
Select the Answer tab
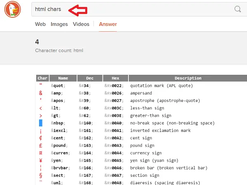(108, 24)
